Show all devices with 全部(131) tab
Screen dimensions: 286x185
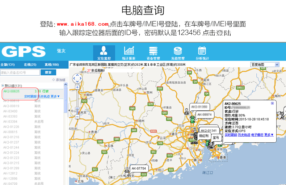[8, 64]
